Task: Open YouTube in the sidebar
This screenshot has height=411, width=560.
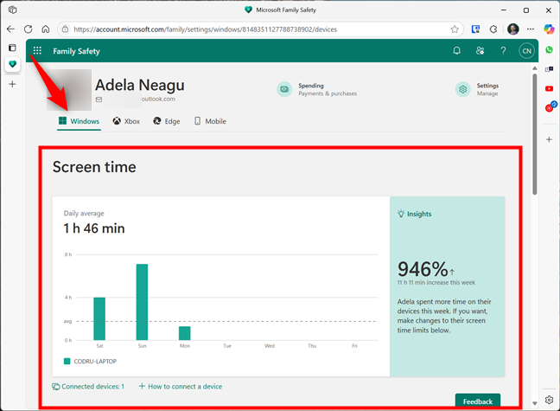Action: click(550, 88)
